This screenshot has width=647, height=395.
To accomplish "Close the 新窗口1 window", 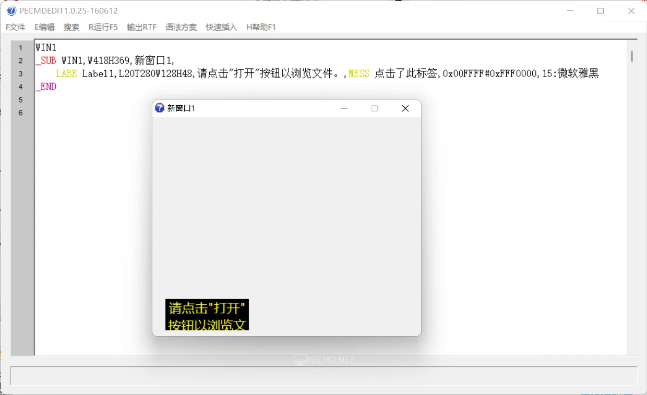I will pyautogui.click(x=405, y=108).
